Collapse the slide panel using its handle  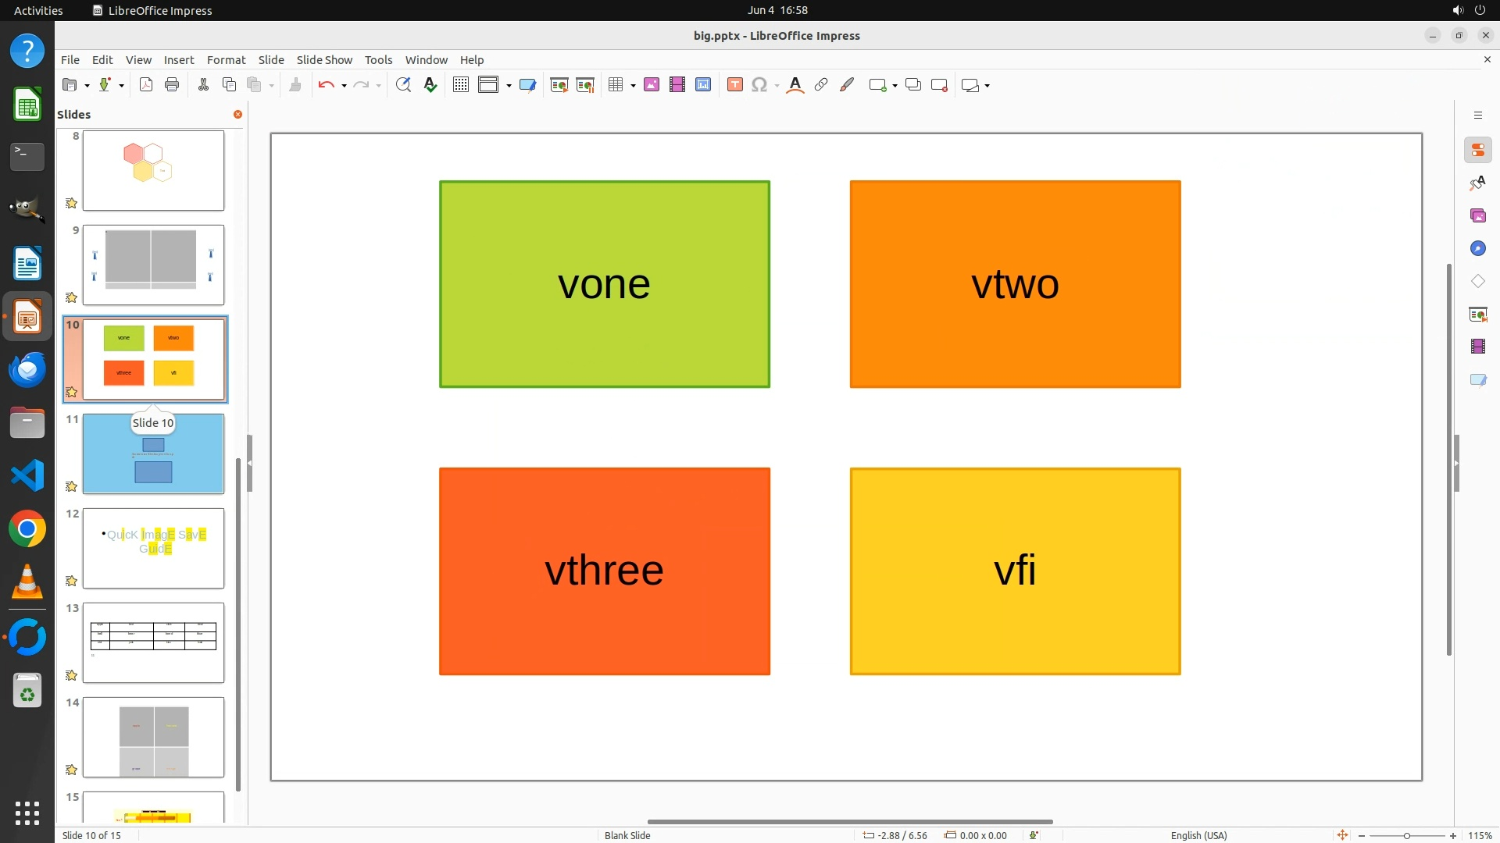point(249,463)
